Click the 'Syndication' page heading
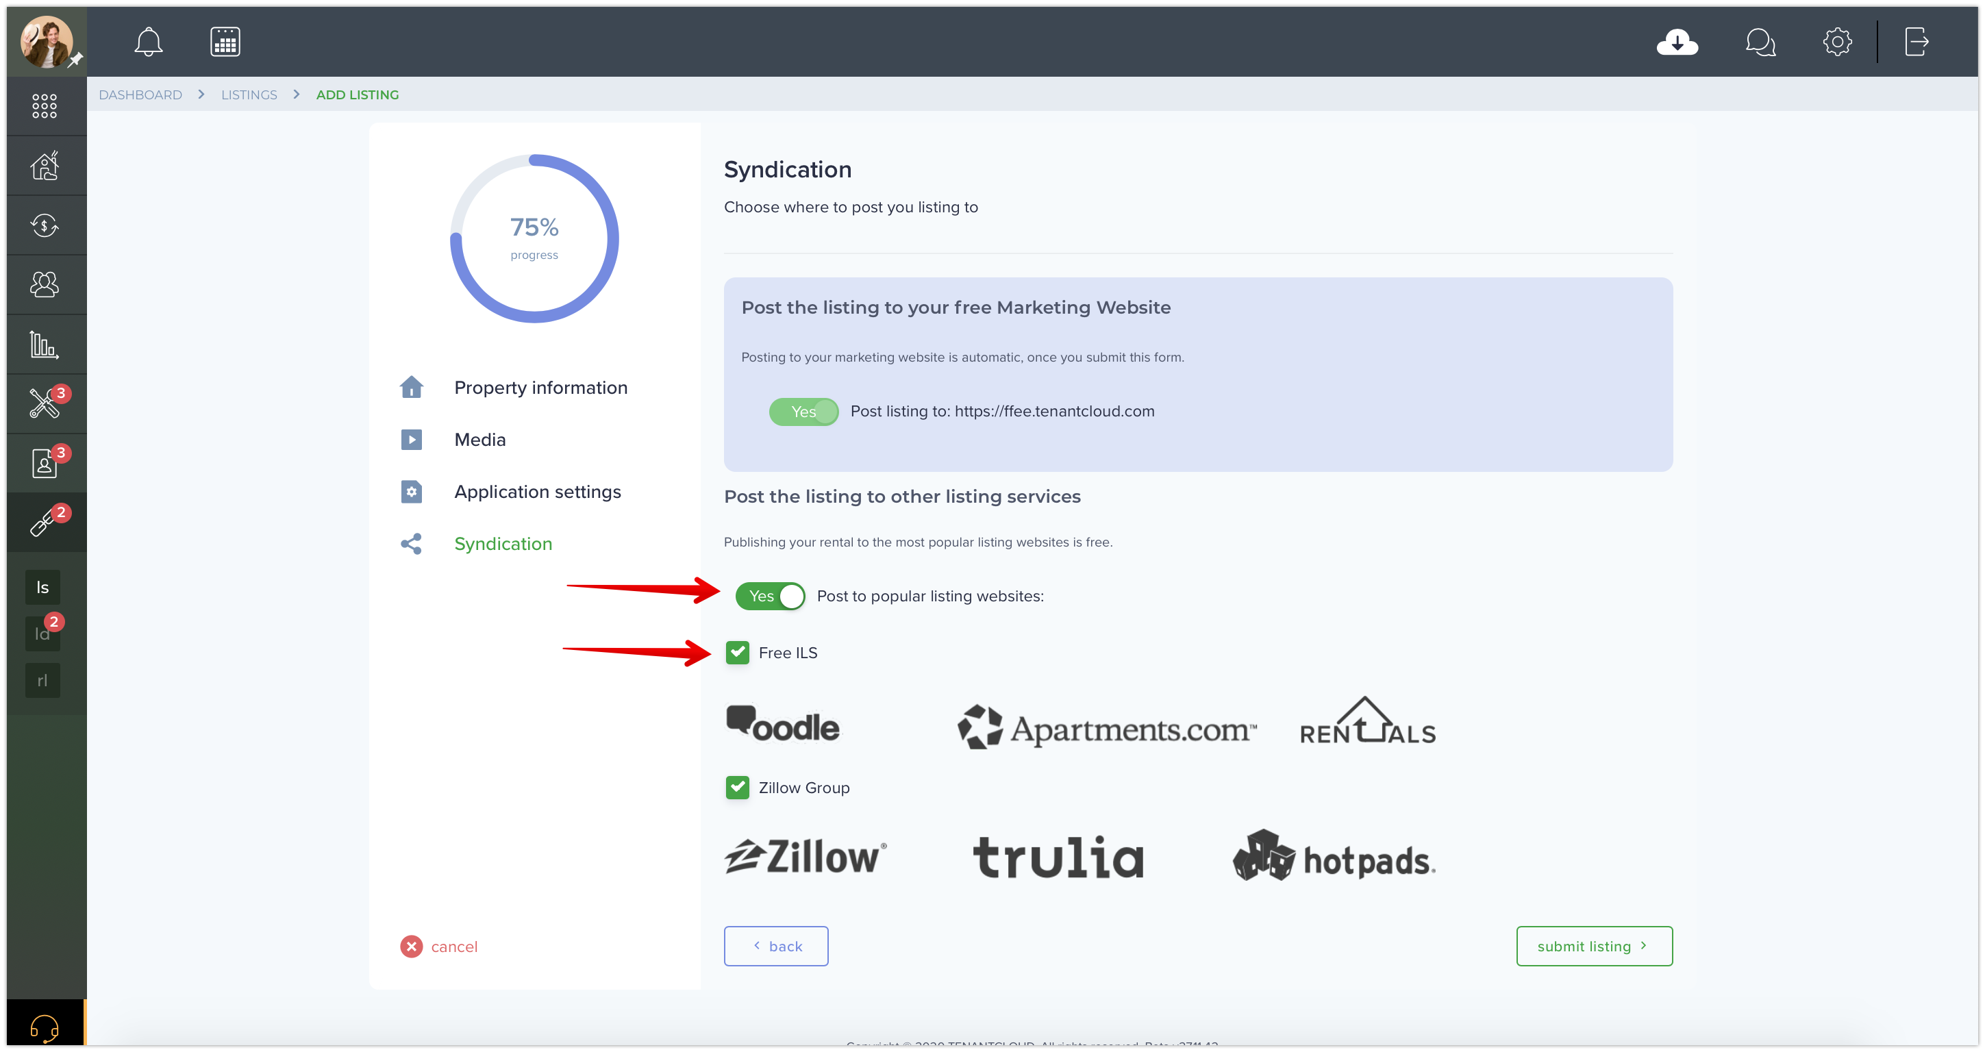 788,170
